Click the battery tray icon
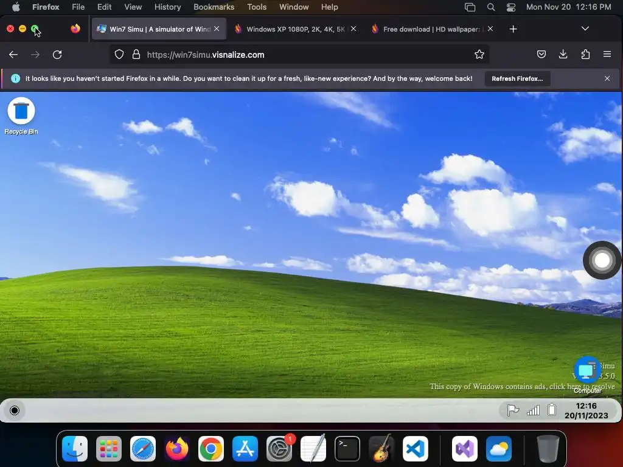 coord(551,410)
